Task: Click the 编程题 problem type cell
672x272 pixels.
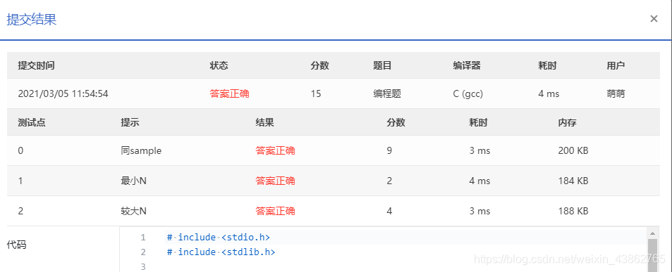Action: [x=387, y=94]
